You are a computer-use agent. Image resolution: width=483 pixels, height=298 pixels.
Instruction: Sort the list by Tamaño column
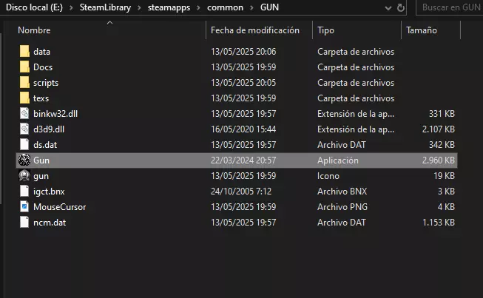pos(420,30)
